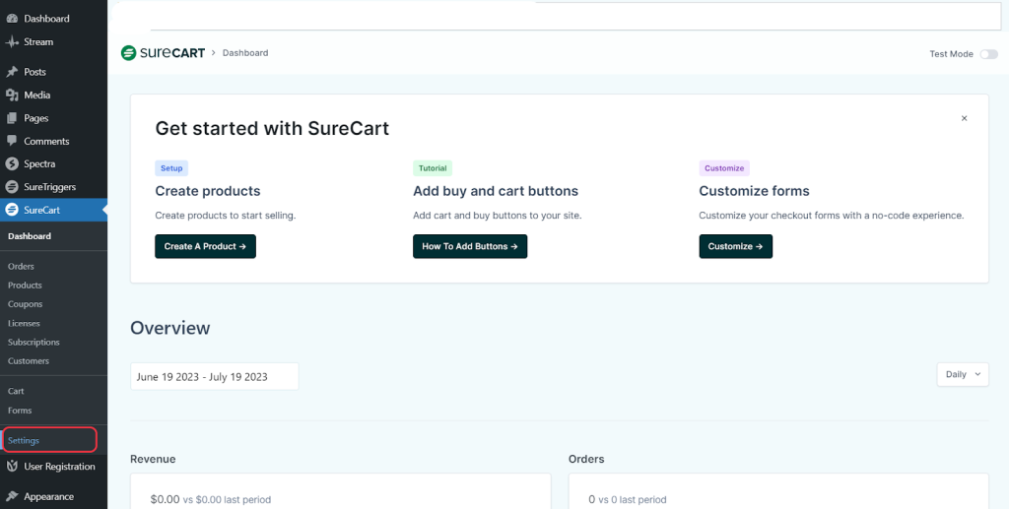Go to Coupons in the sidebar
This screenshot has width=1009, height=509.
click(25, 304)
